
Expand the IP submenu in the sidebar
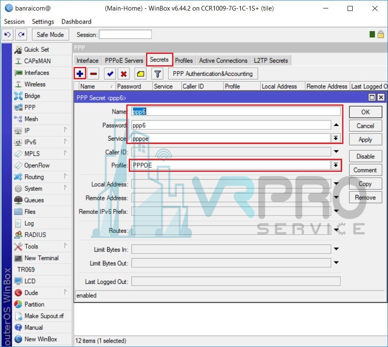pos(66,130)
